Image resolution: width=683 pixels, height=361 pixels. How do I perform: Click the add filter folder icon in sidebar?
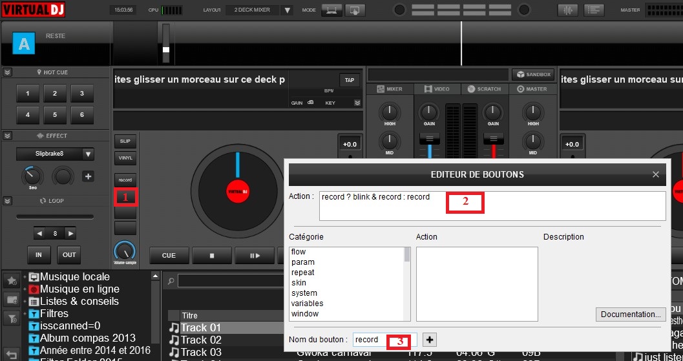point(12,318)
